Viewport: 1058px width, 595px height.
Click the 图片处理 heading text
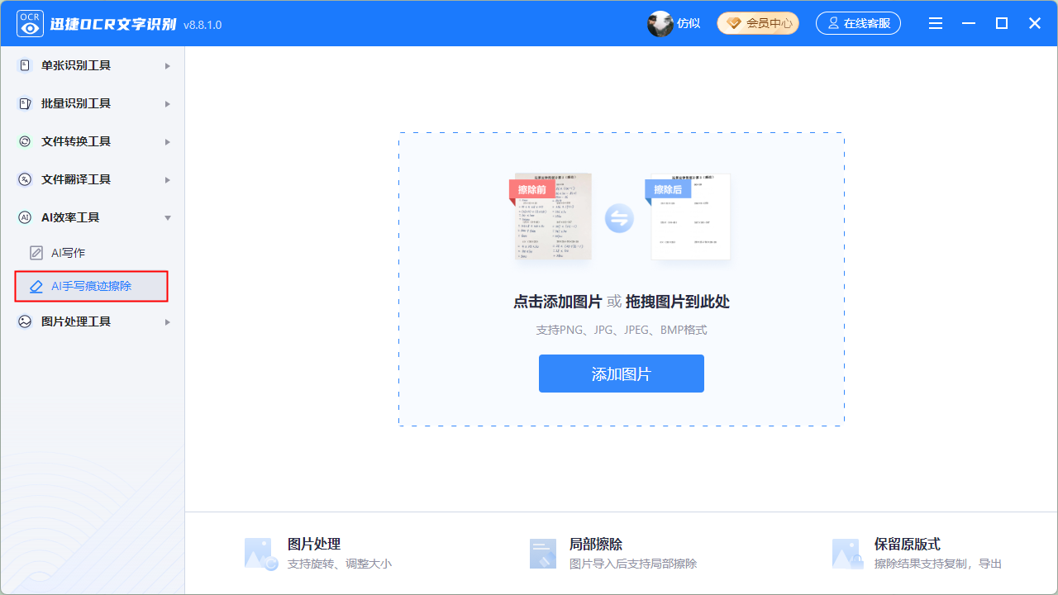[x=314, y=544]
